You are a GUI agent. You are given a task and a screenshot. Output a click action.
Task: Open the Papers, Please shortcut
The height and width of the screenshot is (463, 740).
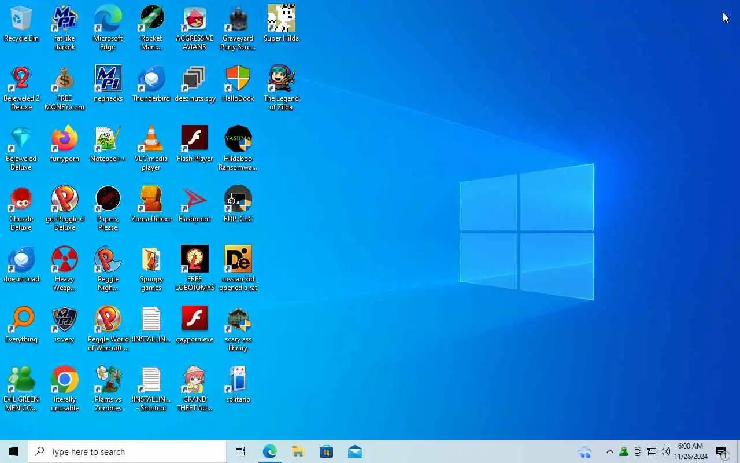[108, 208]
